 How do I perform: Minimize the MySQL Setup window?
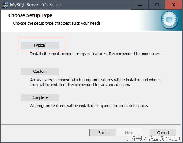pos(140,5)
